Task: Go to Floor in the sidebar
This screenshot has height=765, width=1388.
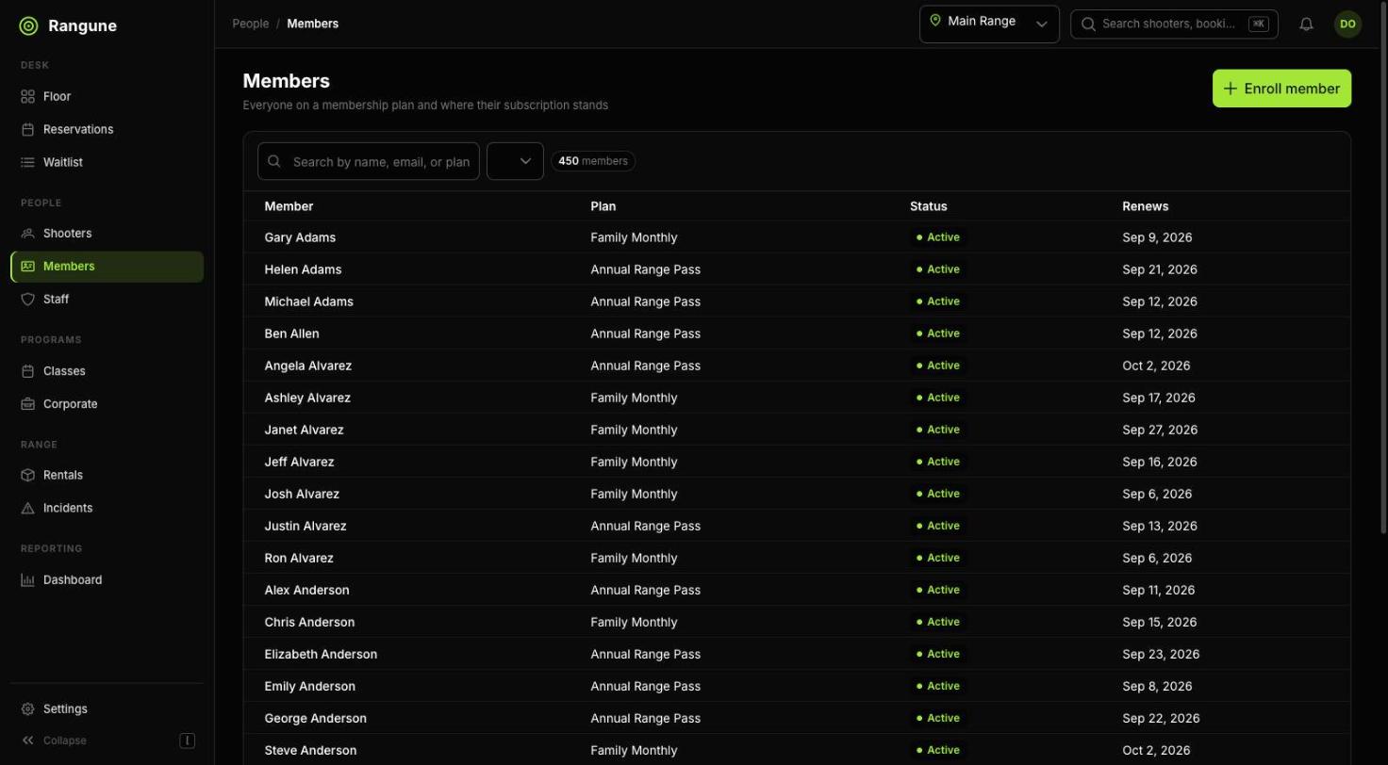Action: [x=107, y=96]
